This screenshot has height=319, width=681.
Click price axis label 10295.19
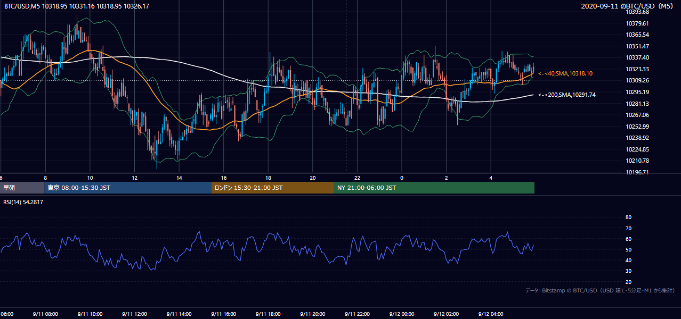pos(637,92)
